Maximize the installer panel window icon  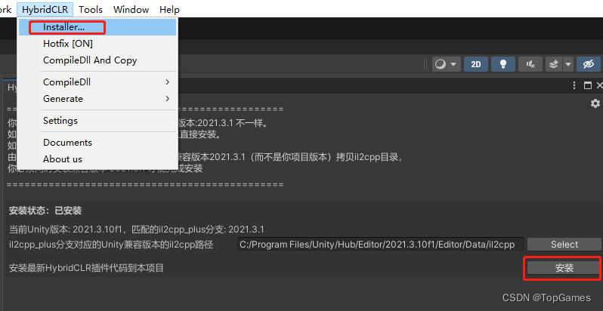[588, 85]
